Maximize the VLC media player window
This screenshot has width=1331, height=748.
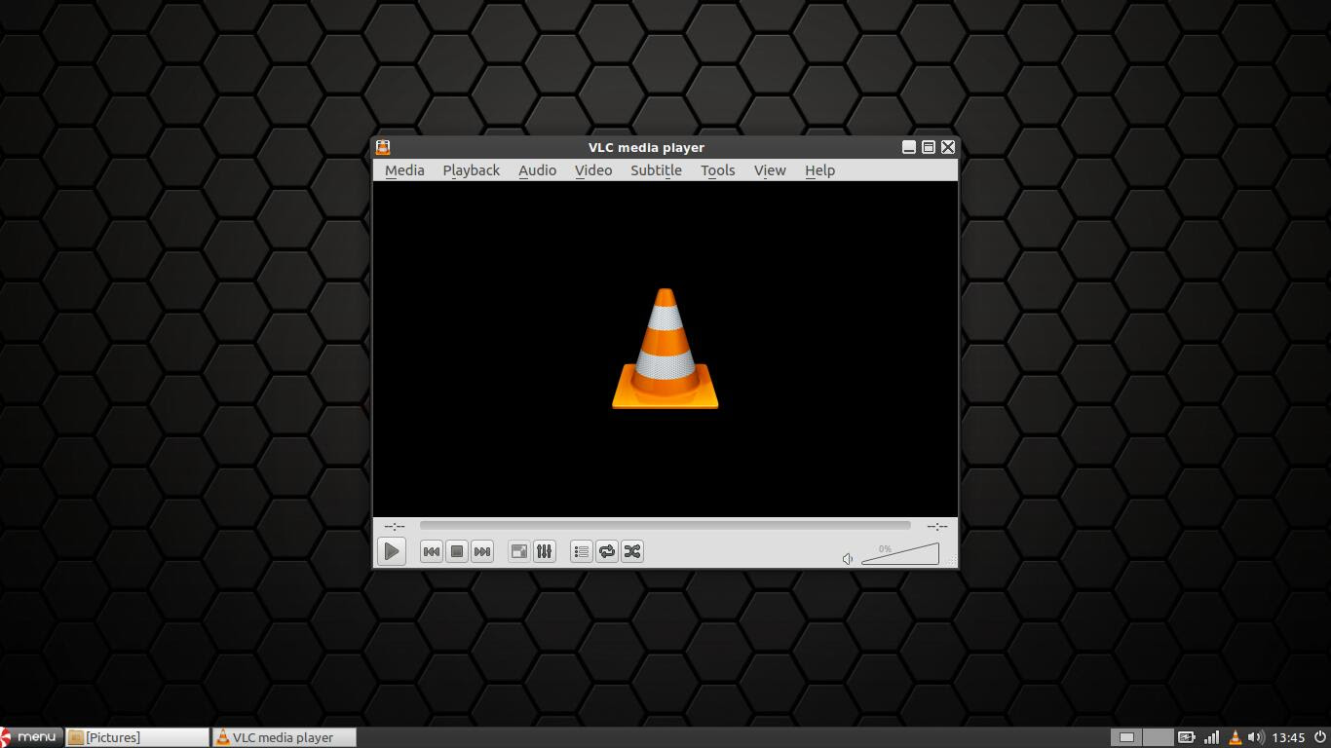[x=929, y=147]
